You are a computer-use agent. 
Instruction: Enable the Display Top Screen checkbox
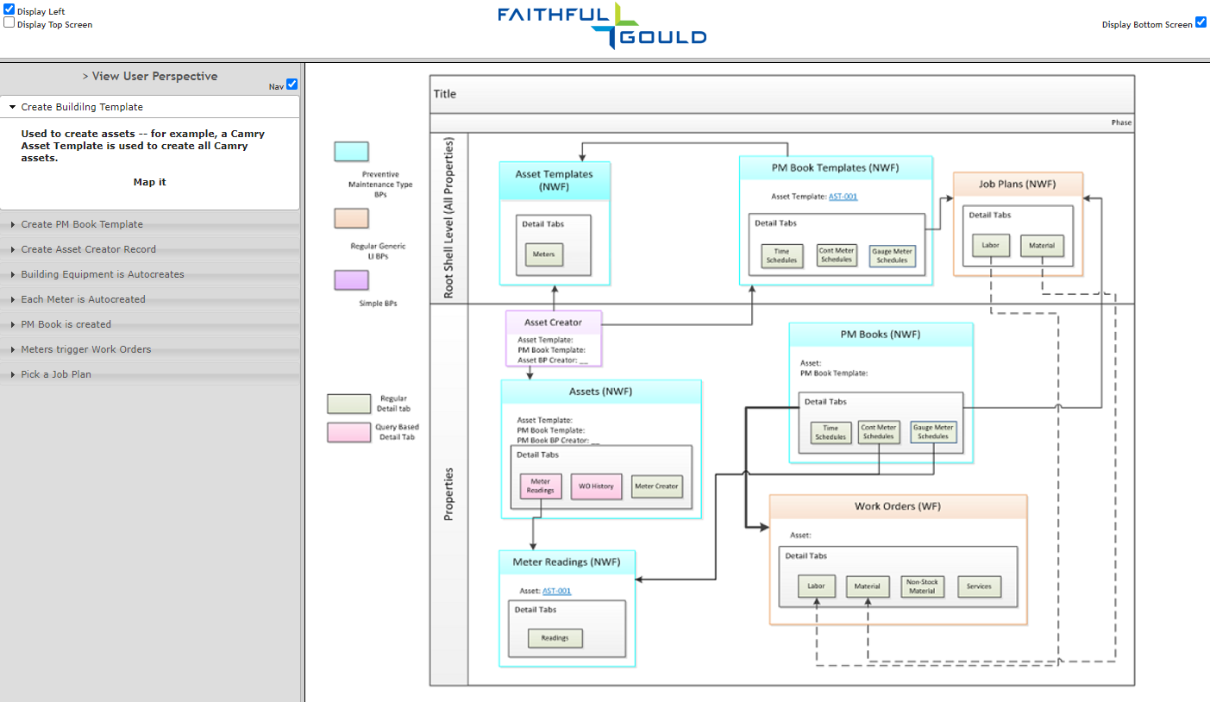tap(9, 23)
